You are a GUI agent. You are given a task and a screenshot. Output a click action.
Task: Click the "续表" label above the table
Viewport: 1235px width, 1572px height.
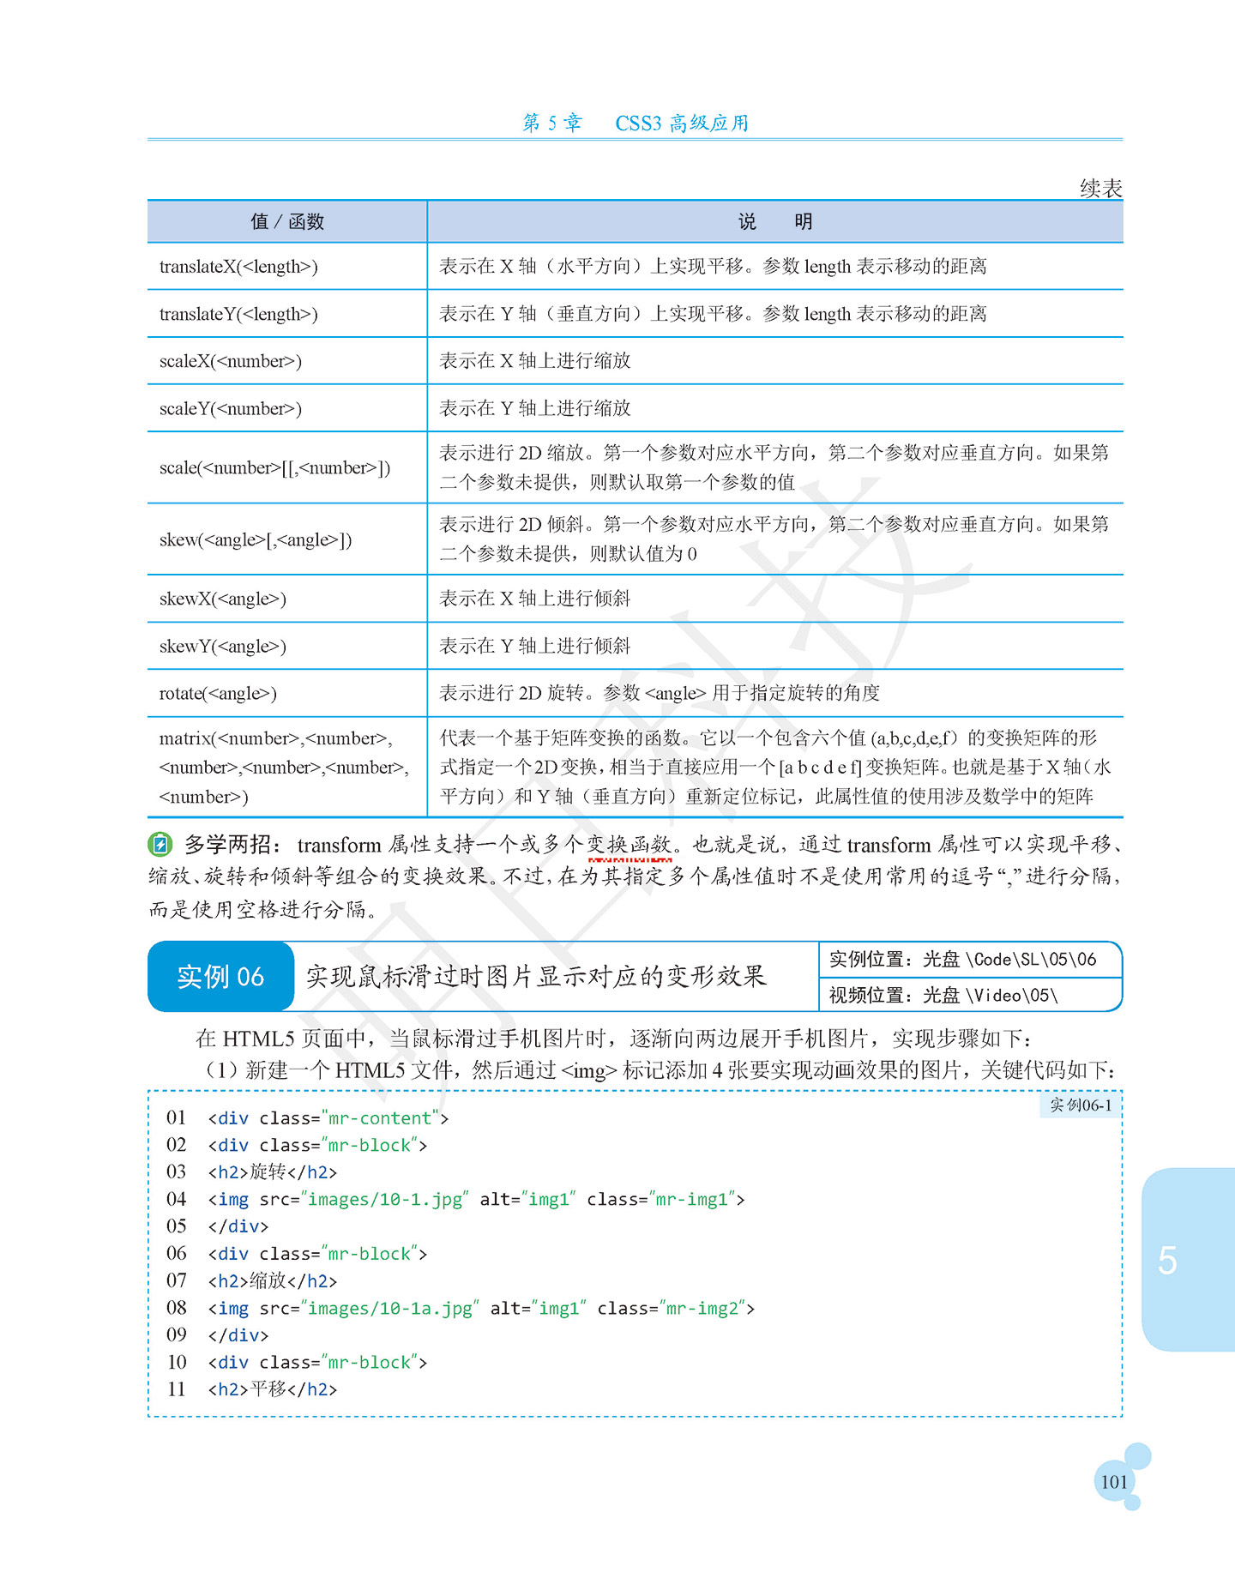1100,188
